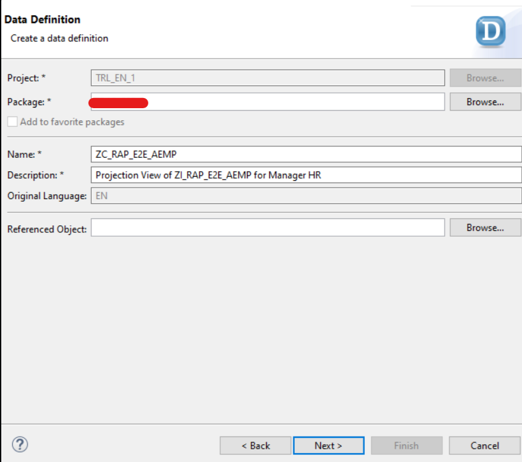Click inside the Description text field

point(306,175)
